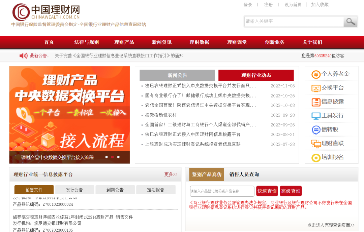This screenshot has width=364, height=232.
Task: Click visitor count 69335240
Action: coord(323,56)
